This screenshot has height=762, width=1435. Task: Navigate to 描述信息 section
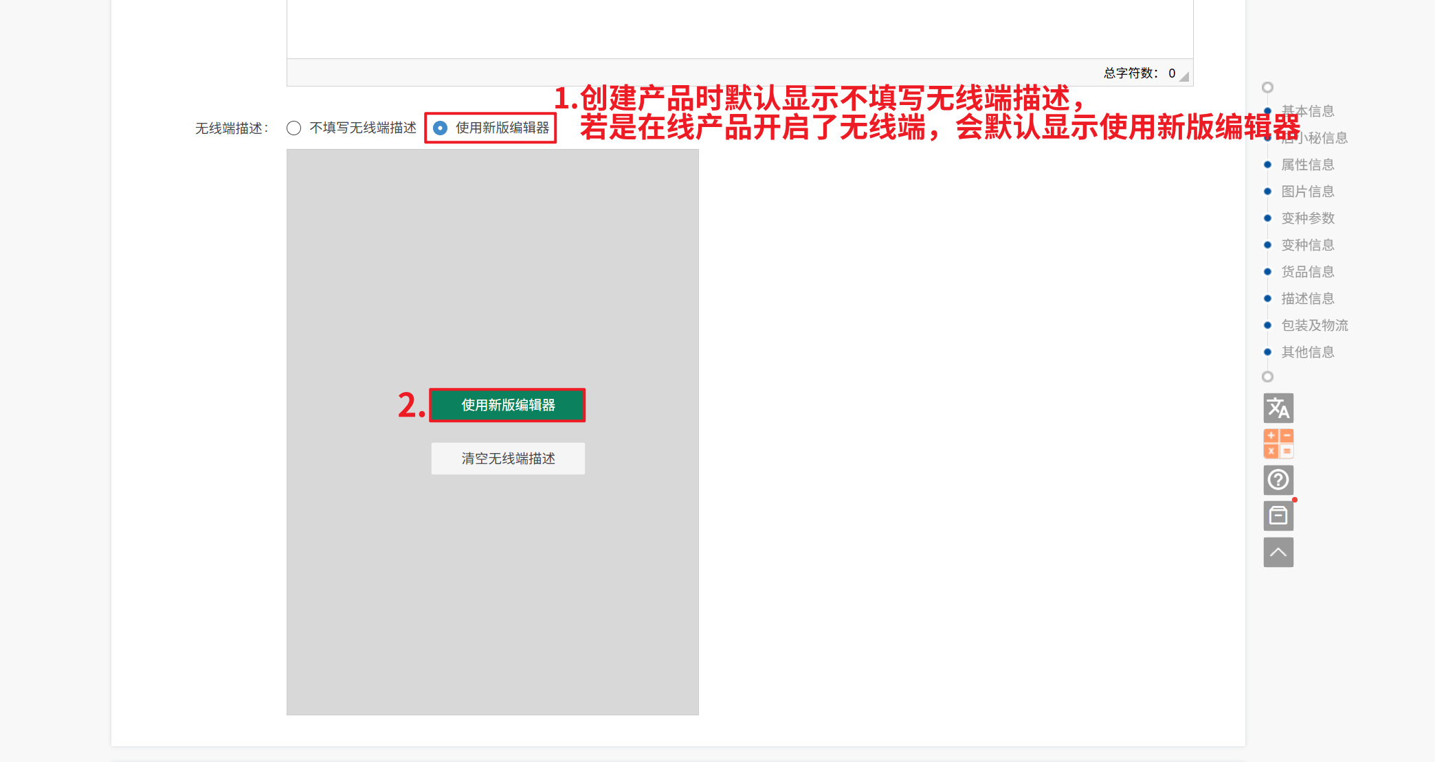coord(1308,299)
